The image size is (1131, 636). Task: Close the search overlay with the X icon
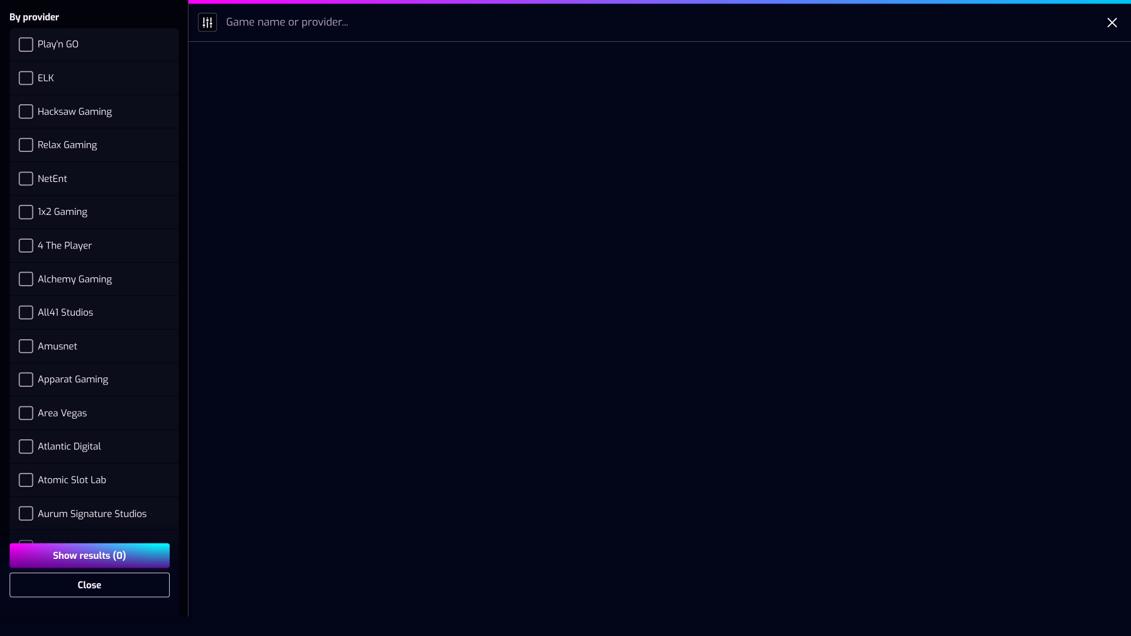click(x=1112, y=22)
